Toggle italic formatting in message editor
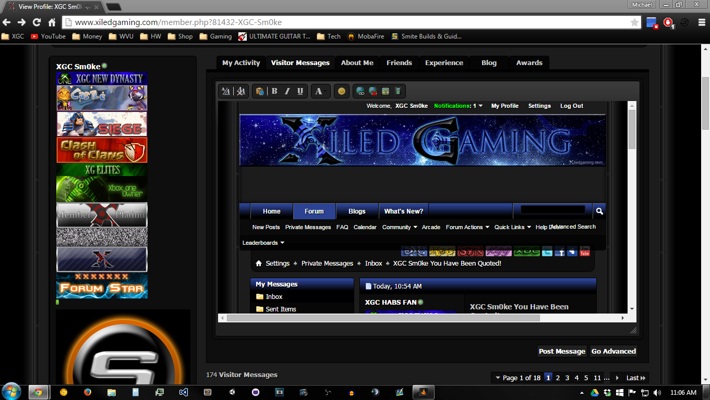 287,91
